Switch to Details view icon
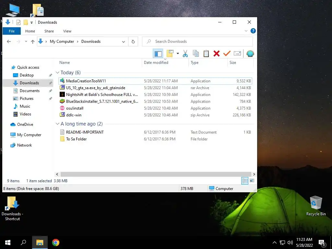This screenshot has width=332, height=249. point(245,181)
